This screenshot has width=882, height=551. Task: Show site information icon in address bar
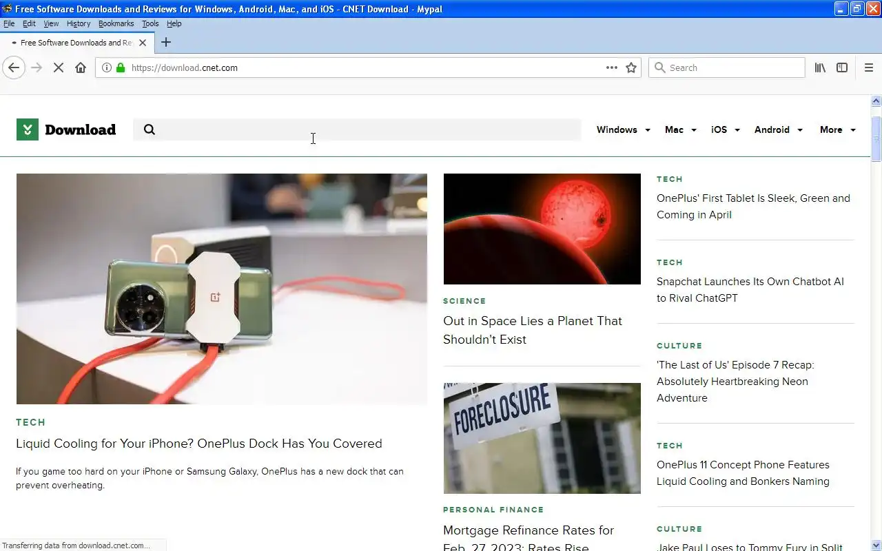coord(107,67)
